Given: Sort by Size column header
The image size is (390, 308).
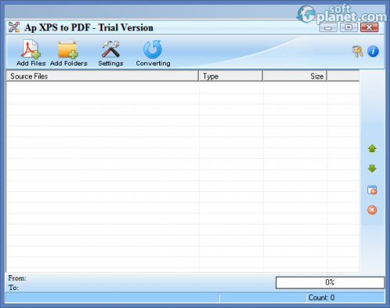Looking at the screenshot, I should (295, 76).
